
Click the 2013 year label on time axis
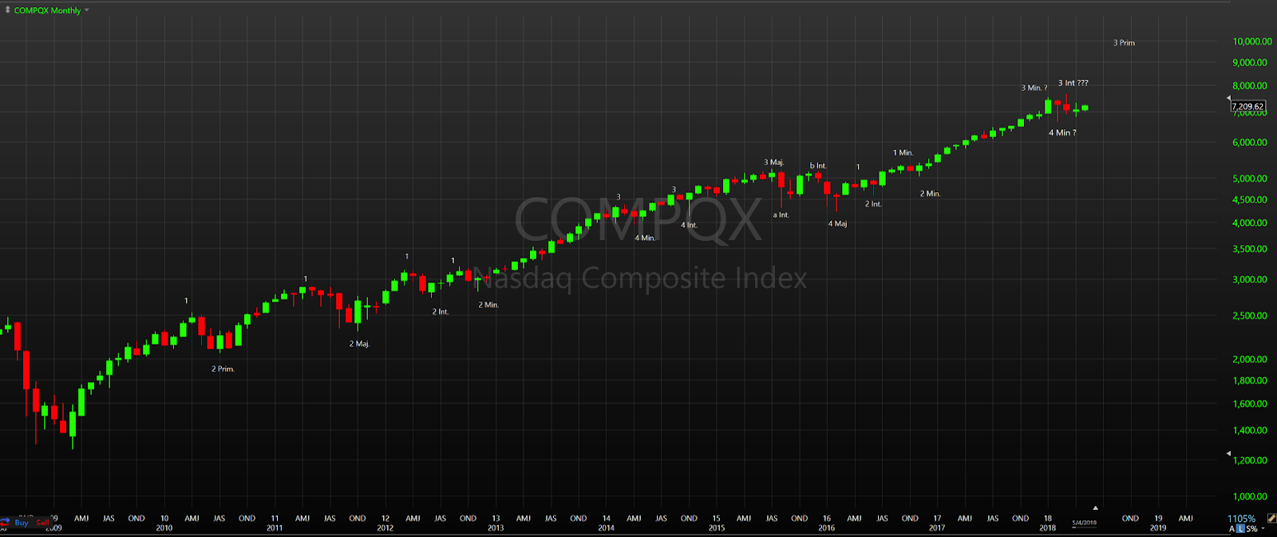click(496, 527)
